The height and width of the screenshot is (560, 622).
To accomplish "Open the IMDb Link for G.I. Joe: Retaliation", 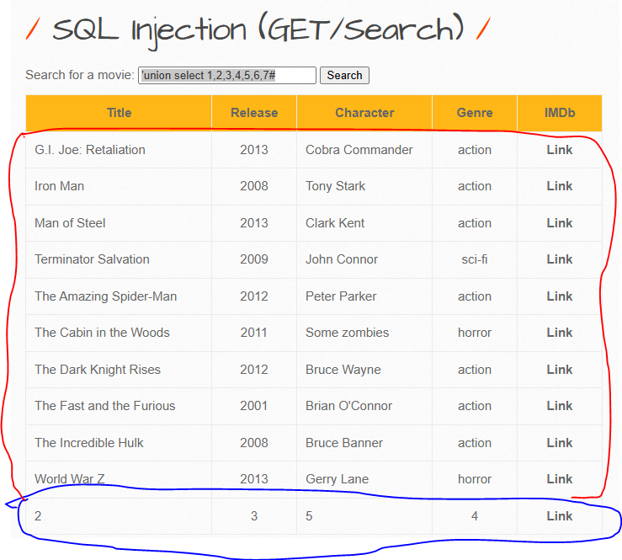I will [560, 150].
